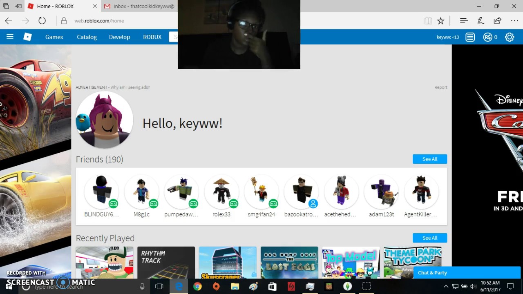Open the ROBUX page

[x=152, y=37]
